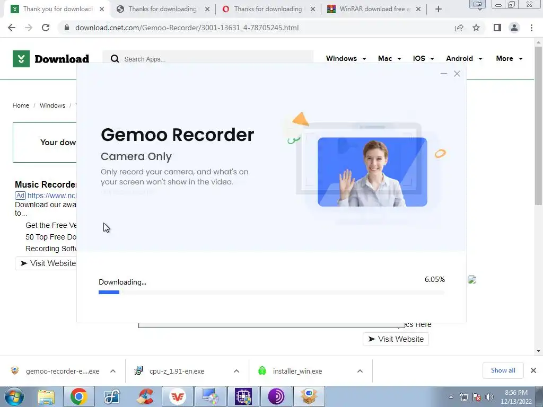543x407 pixels.
Task: Share this page icon in address bar
Action: click(459, 28)
